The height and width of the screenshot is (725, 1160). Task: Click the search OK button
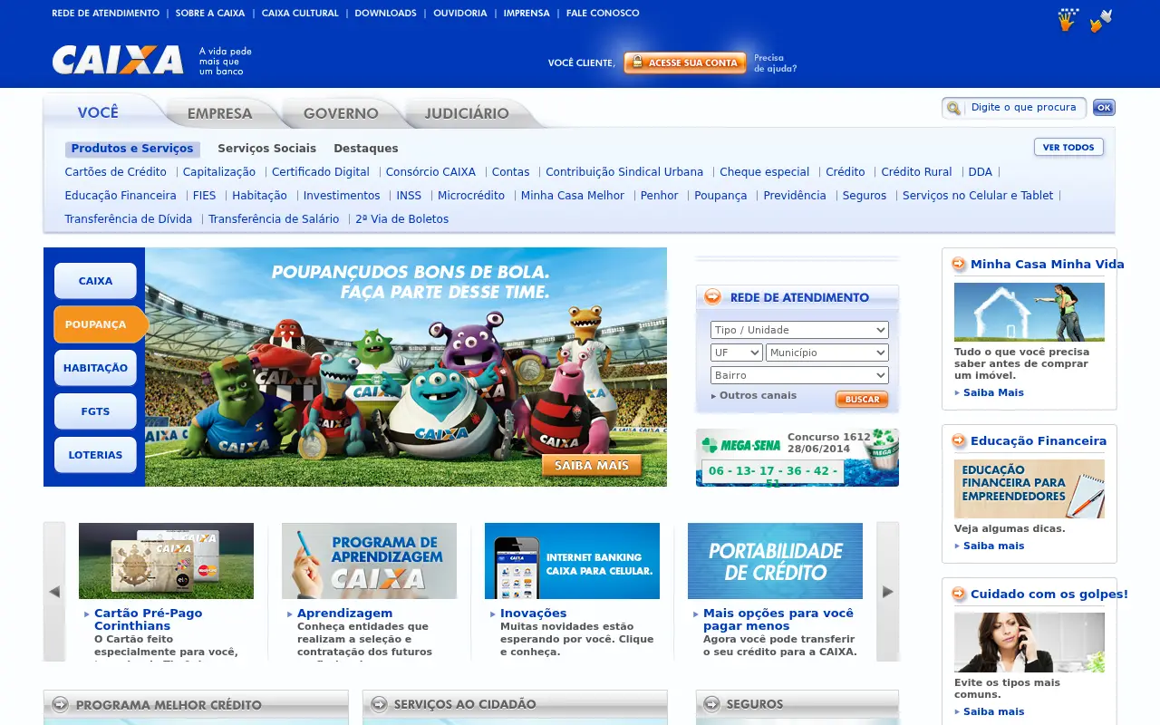pos(1104,108)
